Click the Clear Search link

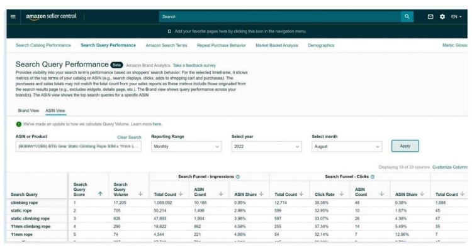[x=131, y=136]
